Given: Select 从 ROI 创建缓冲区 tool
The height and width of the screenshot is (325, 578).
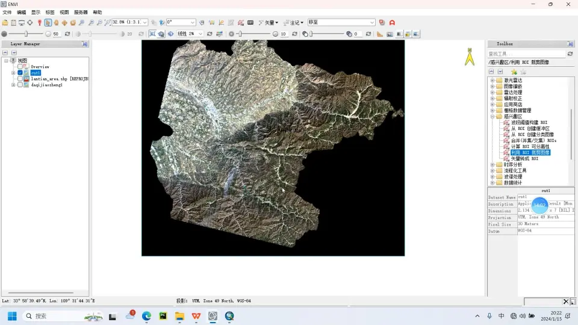Looking at the screenshot, I should point(530,129).
